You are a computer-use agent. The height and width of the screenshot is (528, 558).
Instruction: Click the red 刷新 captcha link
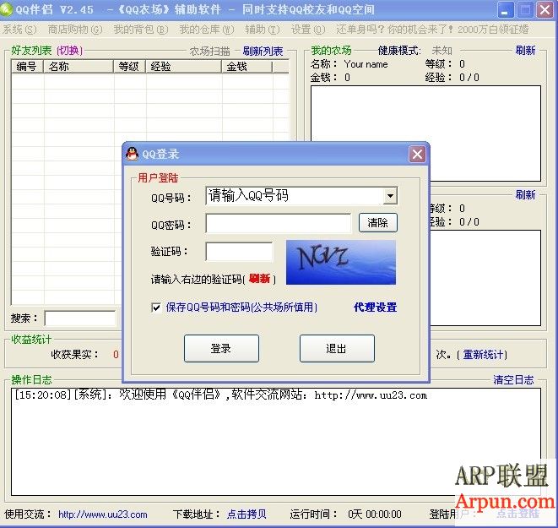click(x=259, y=279)
